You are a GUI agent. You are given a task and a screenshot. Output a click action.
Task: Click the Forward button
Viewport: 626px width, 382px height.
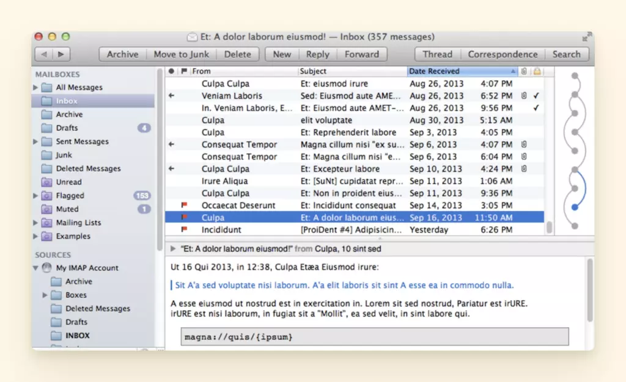tap(362, 54)
